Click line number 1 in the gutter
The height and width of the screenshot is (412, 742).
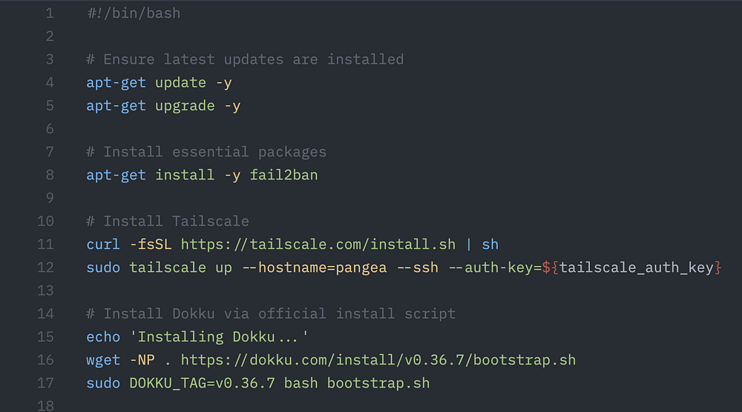click(x=49, y=13)
